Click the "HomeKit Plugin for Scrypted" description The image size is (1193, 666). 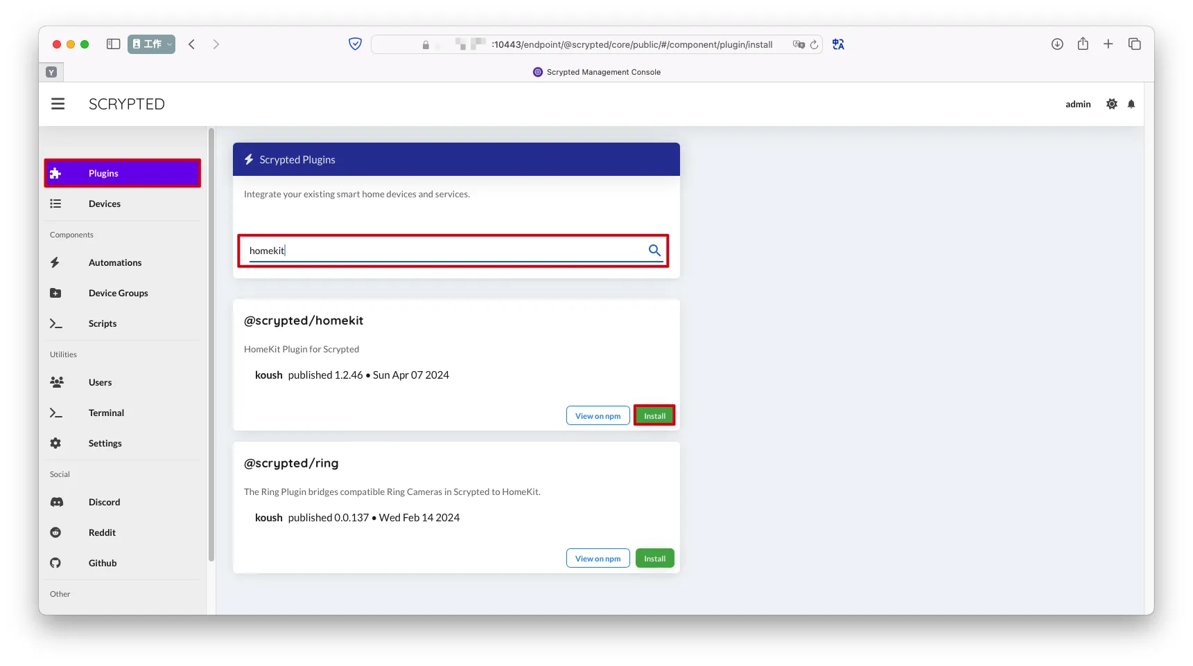[x=302, y=349]
